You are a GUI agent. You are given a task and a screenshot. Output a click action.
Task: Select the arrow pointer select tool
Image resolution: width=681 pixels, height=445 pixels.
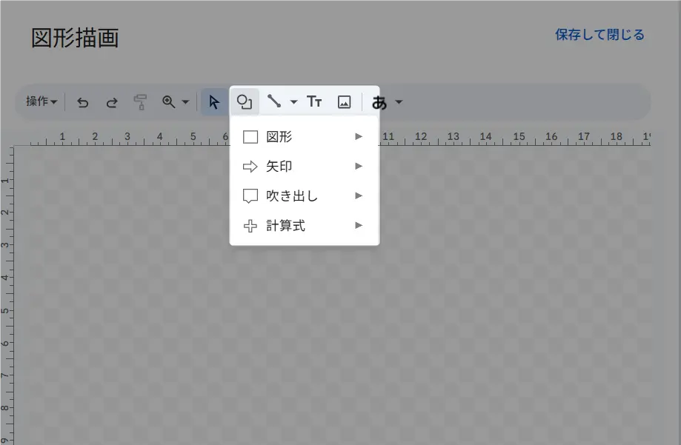(x=214, y=102)
